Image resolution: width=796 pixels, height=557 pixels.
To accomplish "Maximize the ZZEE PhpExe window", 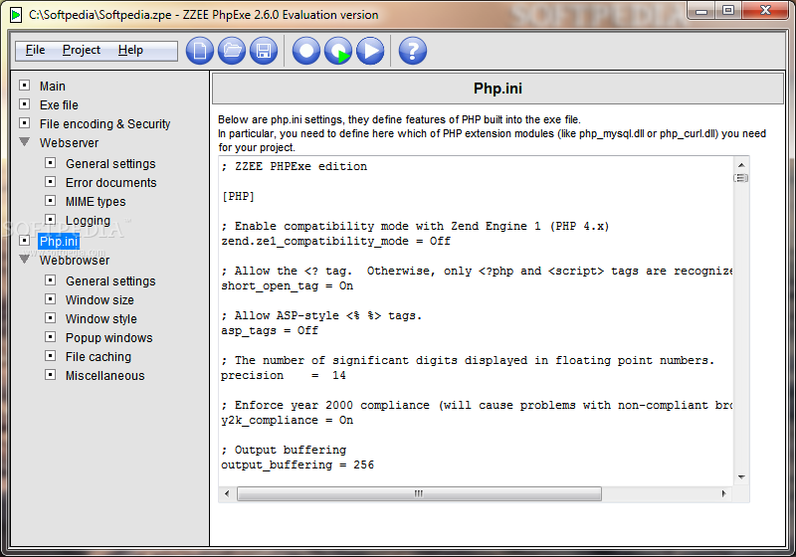I will click(728, 11).
